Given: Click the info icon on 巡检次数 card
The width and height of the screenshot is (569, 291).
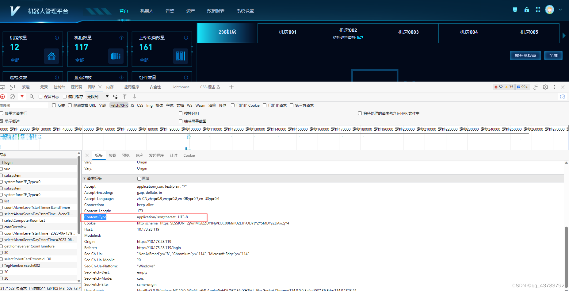Looking at the screenshot, I should point(57,78).
